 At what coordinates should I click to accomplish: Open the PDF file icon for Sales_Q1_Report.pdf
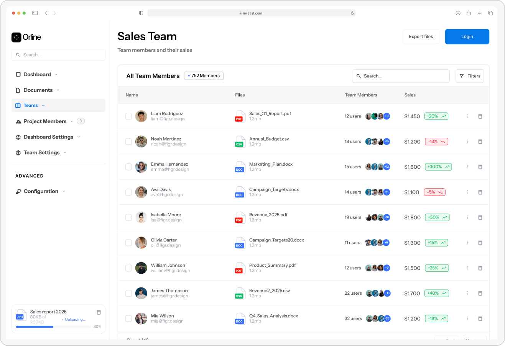[240, 116]
